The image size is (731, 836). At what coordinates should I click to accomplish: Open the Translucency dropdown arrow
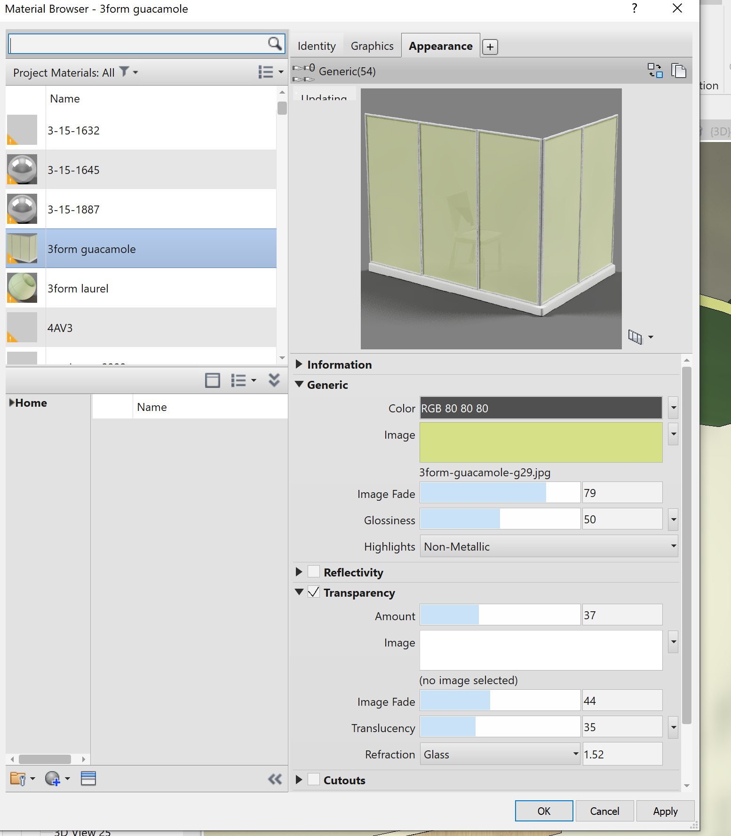click(x=673, y=727)
